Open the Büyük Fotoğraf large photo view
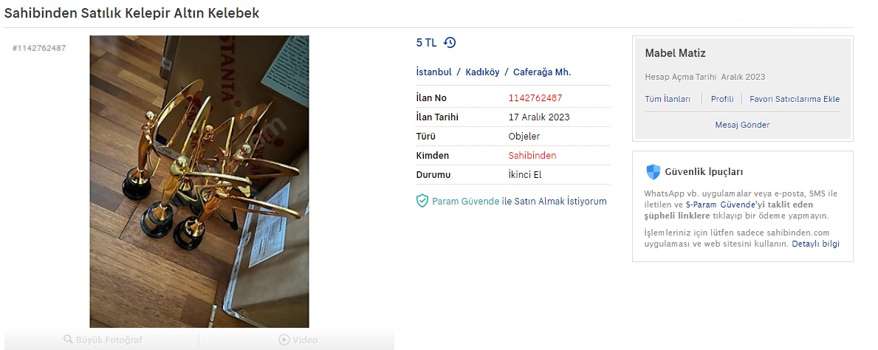 coord(103,340)
